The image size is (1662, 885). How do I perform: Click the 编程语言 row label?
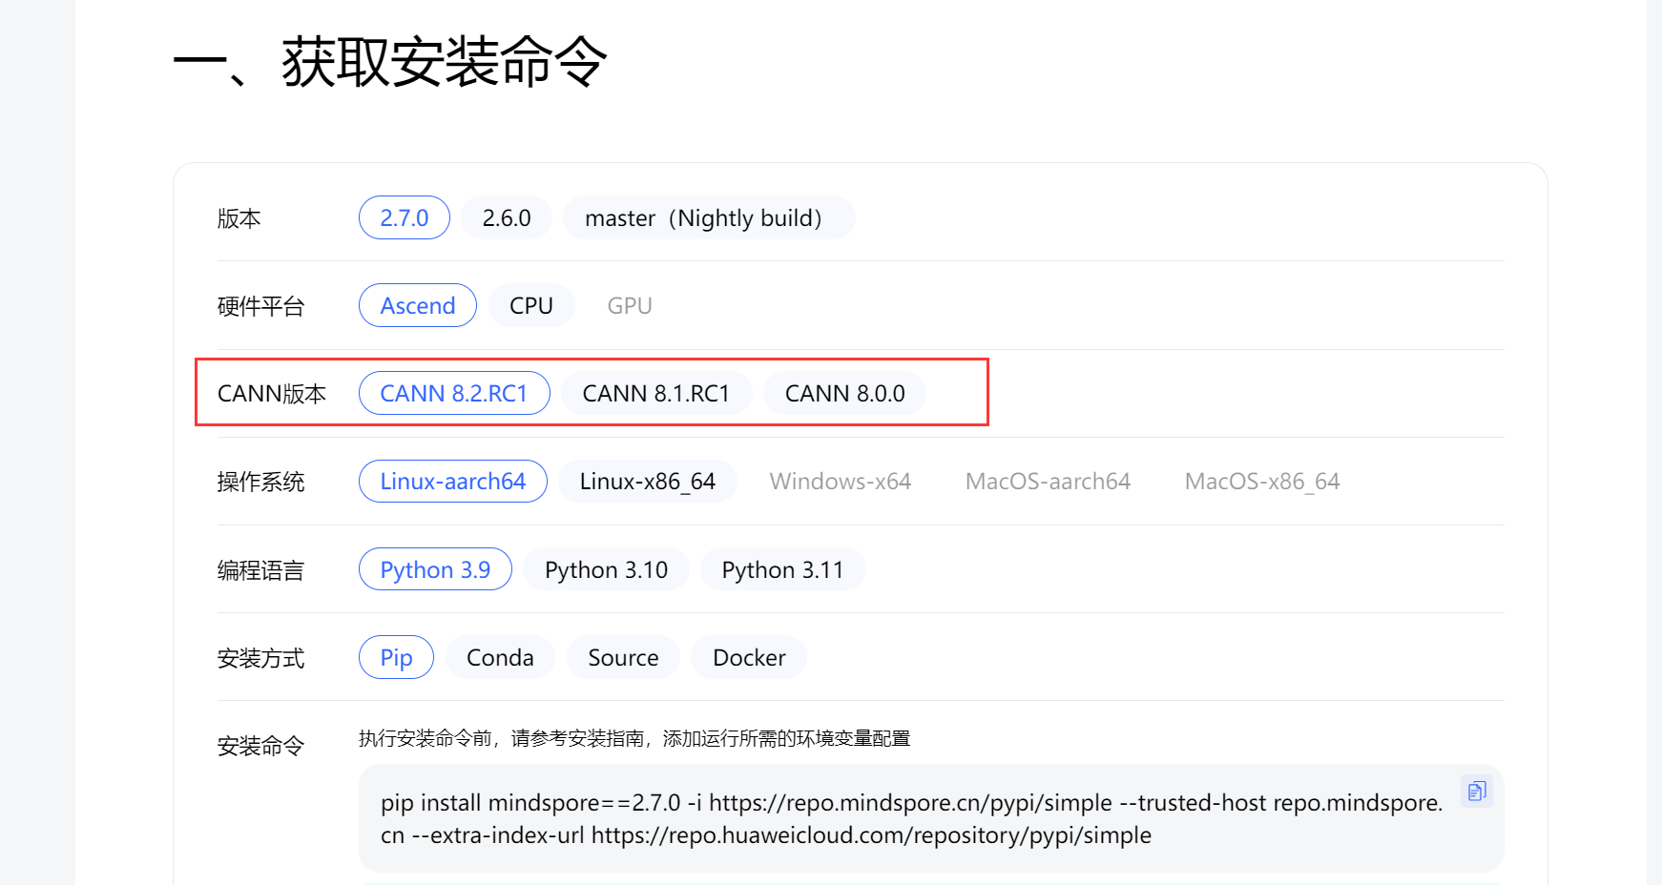click(261, 570)
